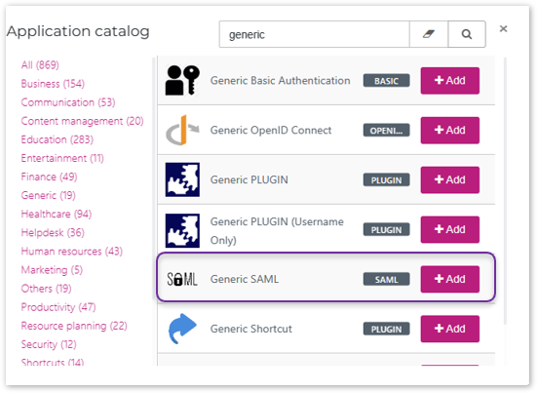
Task: Click the results list vertical scrollbar
Action: click(505, 190)
